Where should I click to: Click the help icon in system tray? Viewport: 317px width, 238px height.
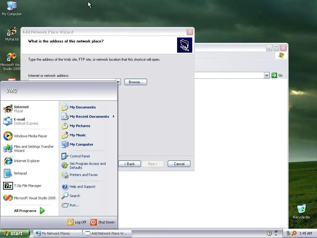click(x=269, y=233)
